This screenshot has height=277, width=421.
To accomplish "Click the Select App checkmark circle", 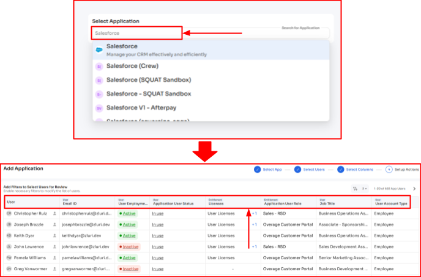I will pyautogui.click(x=257, y=170).
